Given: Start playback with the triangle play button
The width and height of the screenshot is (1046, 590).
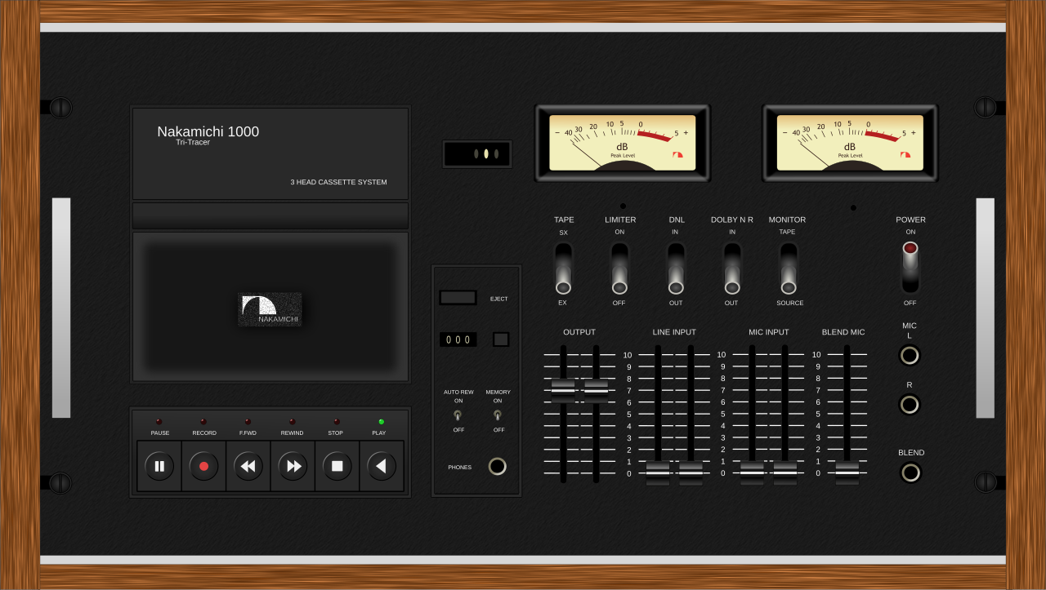Looking at the screenshot, I should coord(382,466).
